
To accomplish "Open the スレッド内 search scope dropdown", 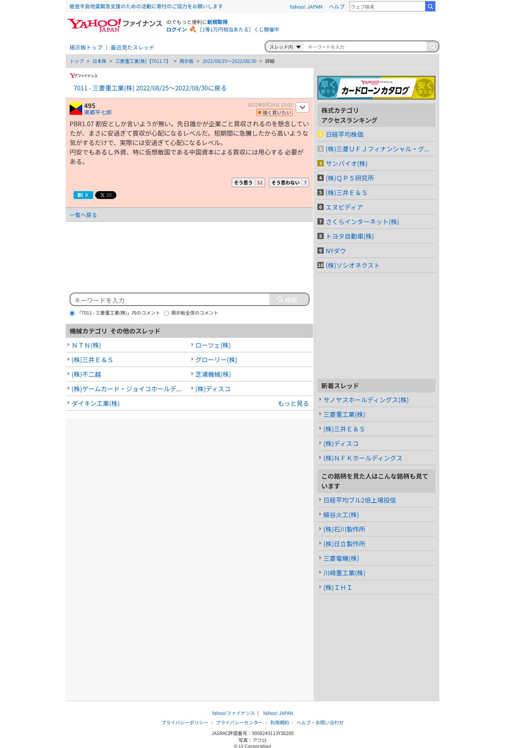I will point(285,47).
